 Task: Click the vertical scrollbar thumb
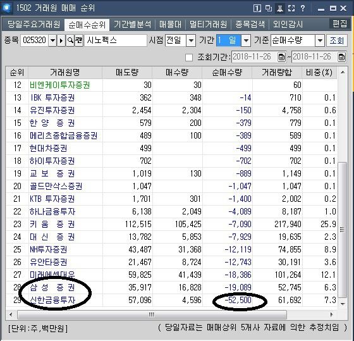tap(343, 230)
